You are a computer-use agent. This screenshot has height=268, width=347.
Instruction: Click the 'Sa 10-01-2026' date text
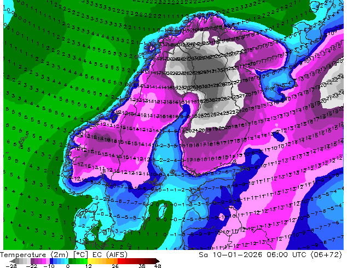(230, 255)
